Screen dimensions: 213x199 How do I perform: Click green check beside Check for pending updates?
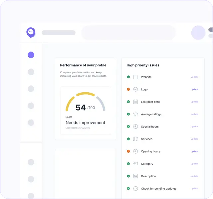tap(128, 189)
